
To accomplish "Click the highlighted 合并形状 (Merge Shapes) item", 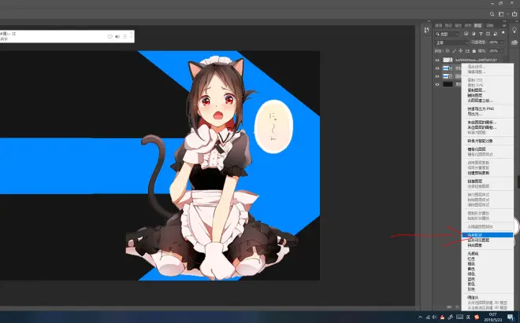I will point(488,235).
